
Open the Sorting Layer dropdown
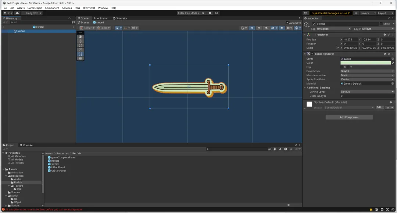tap(367, 92)
